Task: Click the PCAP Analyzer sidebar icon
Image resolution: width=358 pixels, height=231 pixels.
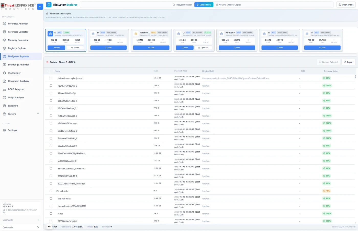Action: (4, 89)
